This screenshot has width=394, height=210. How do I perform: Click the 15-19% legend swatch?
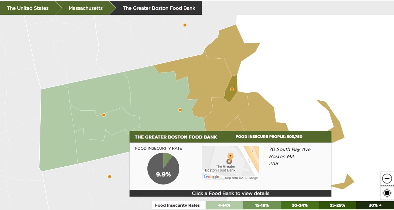point(262,205)
